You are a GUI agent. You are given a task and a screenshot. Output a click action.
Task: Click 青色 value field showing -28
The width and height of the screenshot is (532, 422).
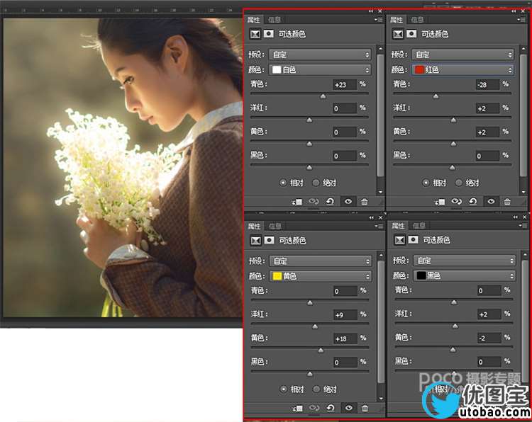tap(487, 84)
